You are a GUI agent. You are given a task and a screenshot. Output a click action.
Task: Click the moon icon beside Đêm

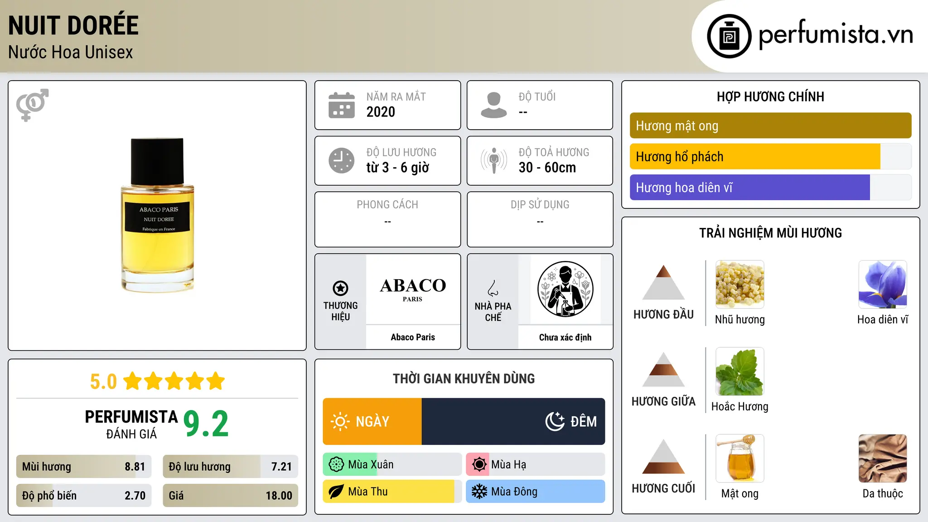(555, 421)
